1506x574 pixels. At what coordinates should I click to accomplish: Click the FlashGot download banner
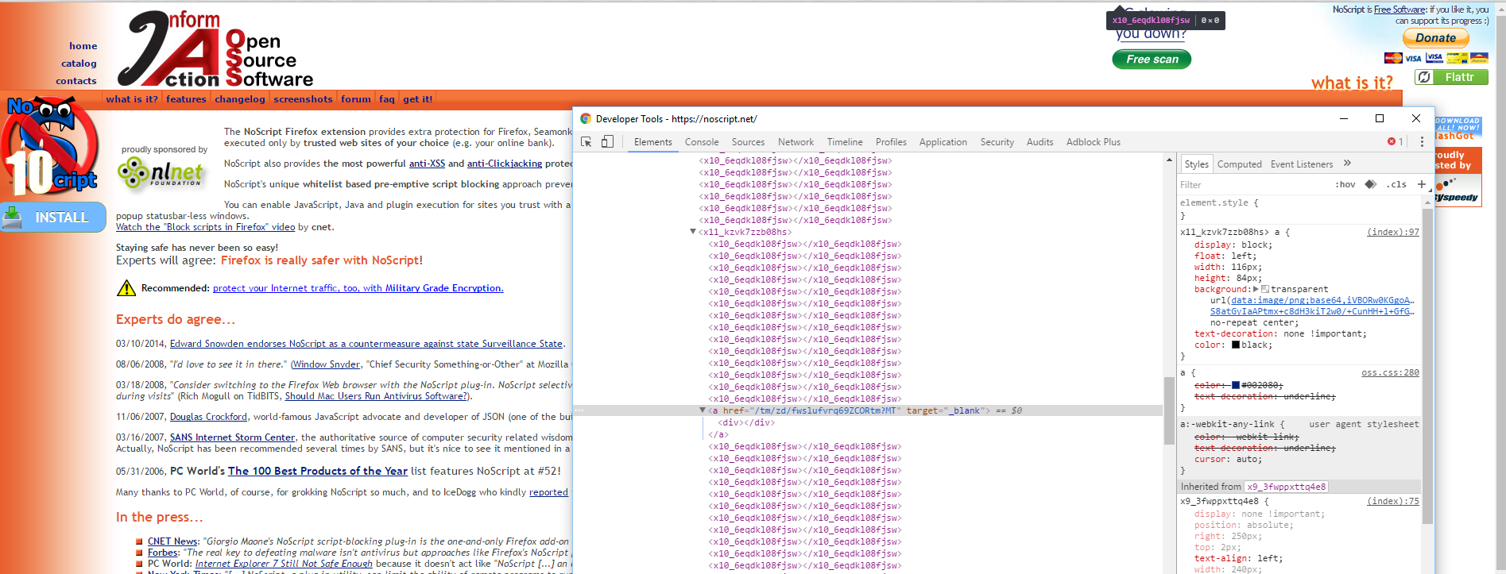pos(1458,129)
